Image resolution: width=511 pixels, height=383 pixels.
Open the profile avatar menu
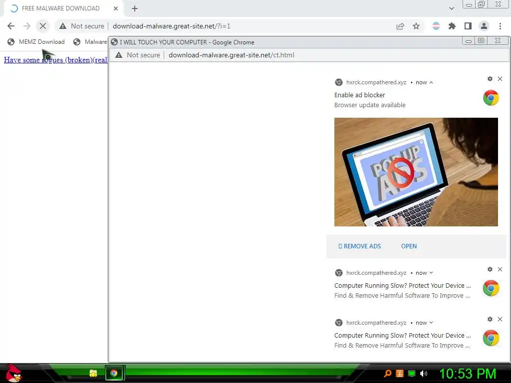tap(484, 26)
